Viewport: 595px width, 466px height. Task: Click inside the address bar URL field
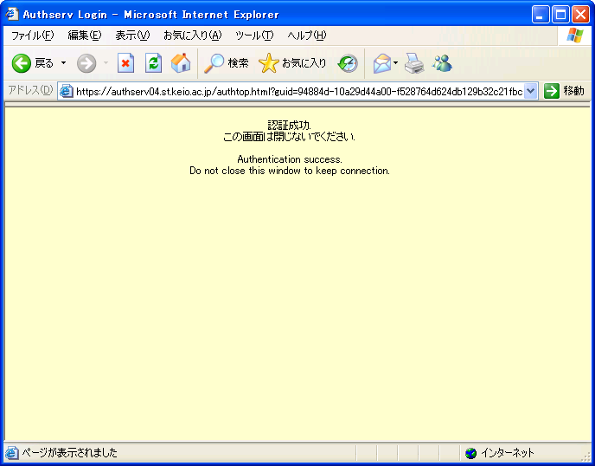coord(294,91)
